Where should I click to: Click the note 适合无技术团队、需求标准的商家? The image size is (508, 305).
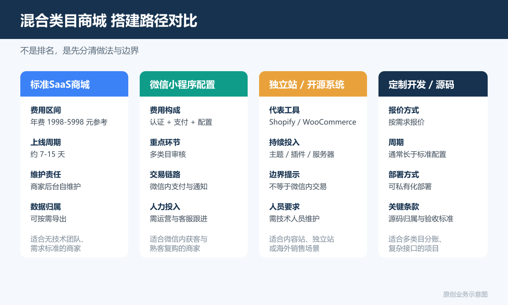pos(58,244)
